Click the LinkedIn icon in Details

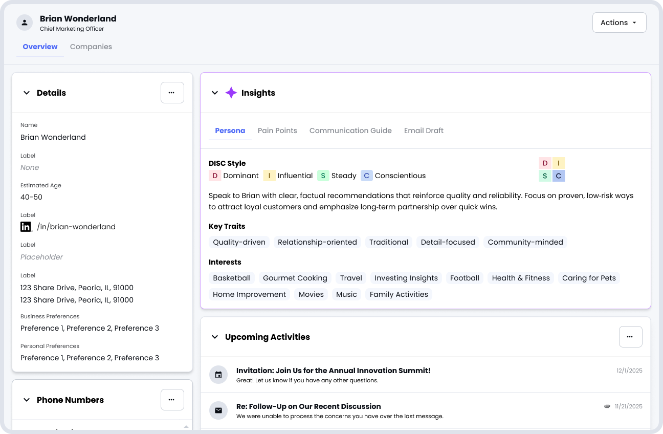pos(26,227)
